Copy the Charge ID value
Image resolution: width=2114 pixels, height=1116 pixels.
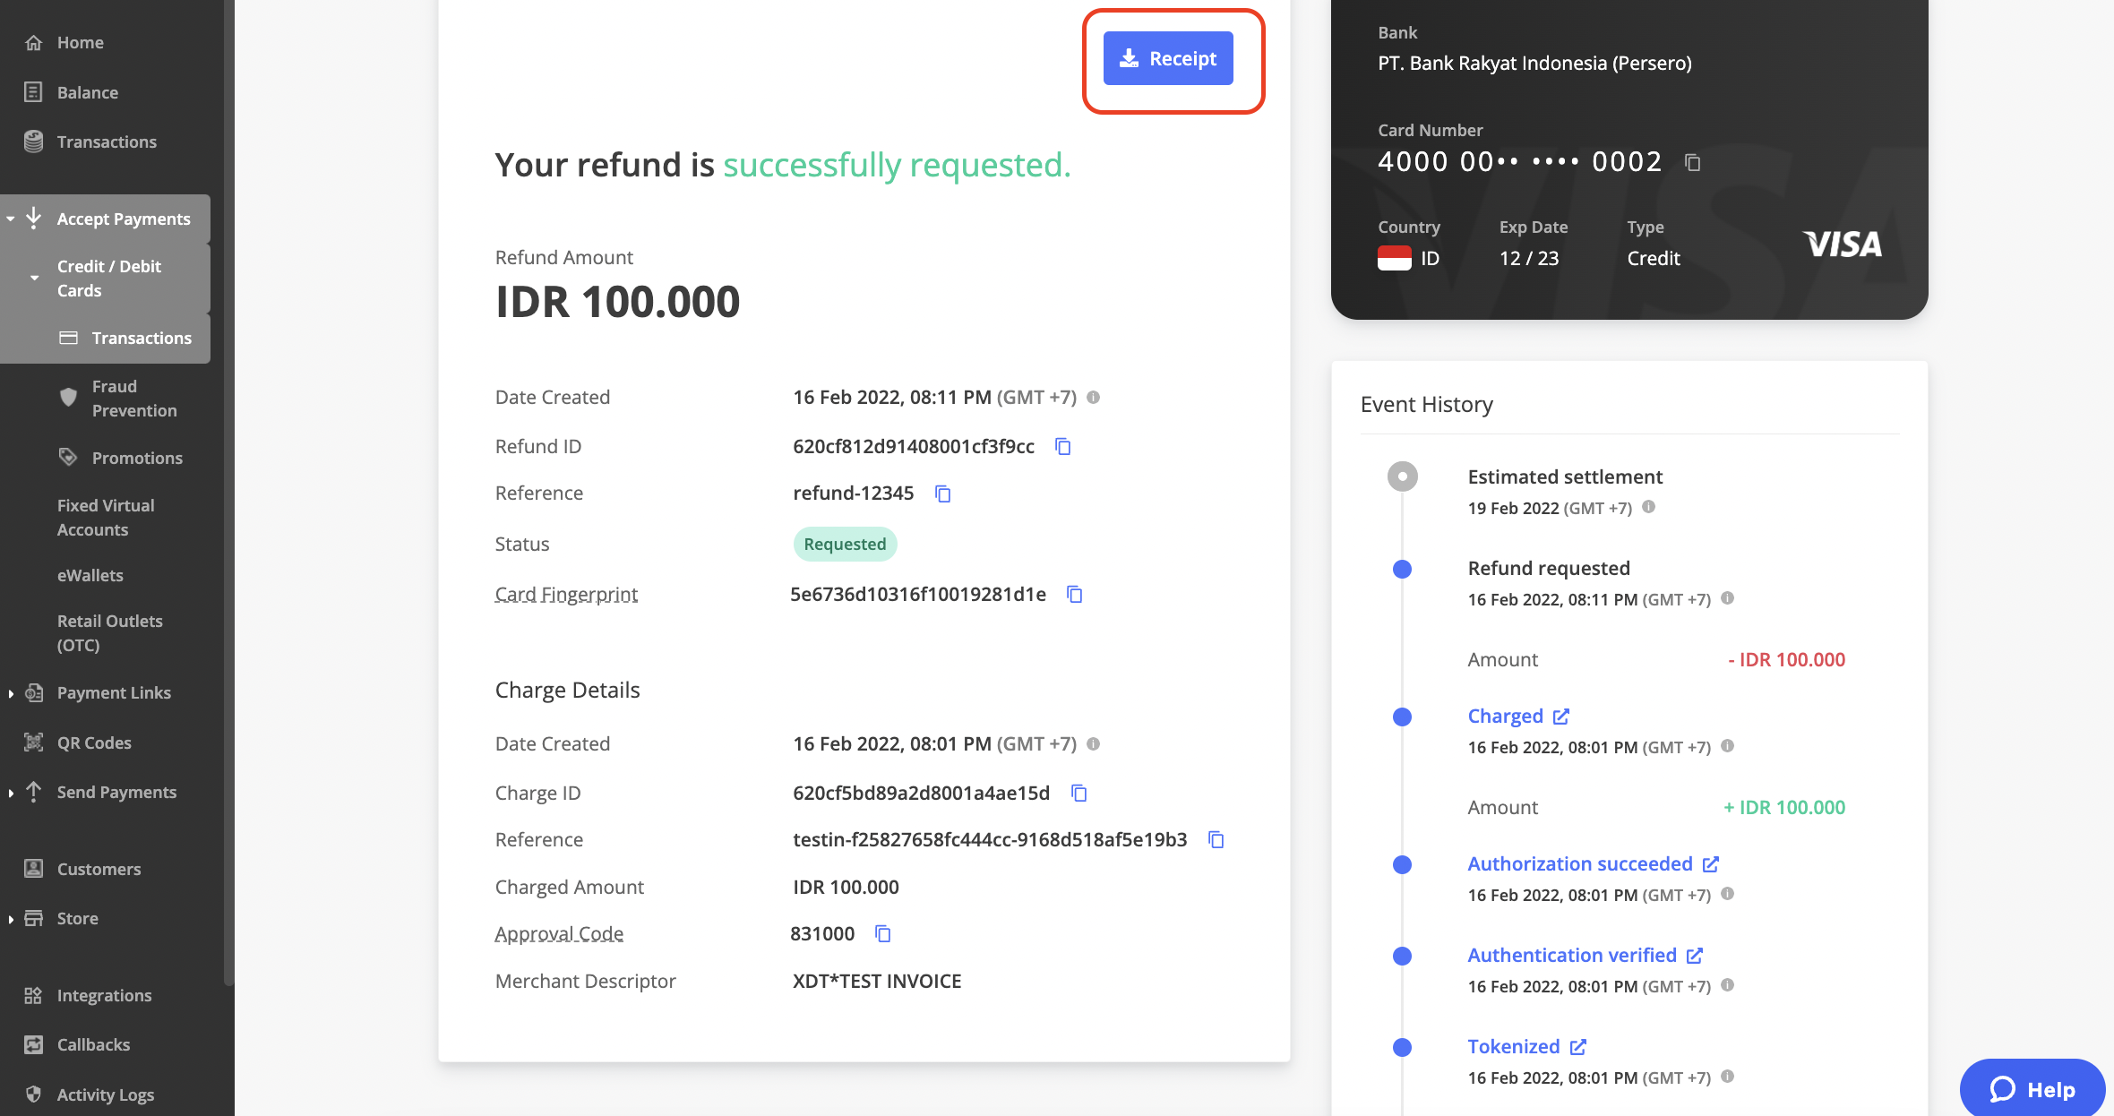tap(1079, 794)
